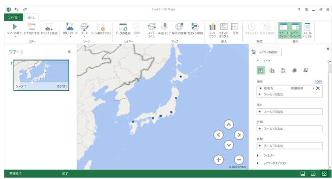
Task: Tilt the map up with the up arrow
Action: pos(229,125)
